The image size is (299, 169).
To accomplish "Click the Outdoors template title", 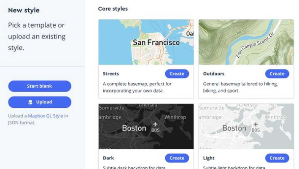I will [x=214, y=74].
